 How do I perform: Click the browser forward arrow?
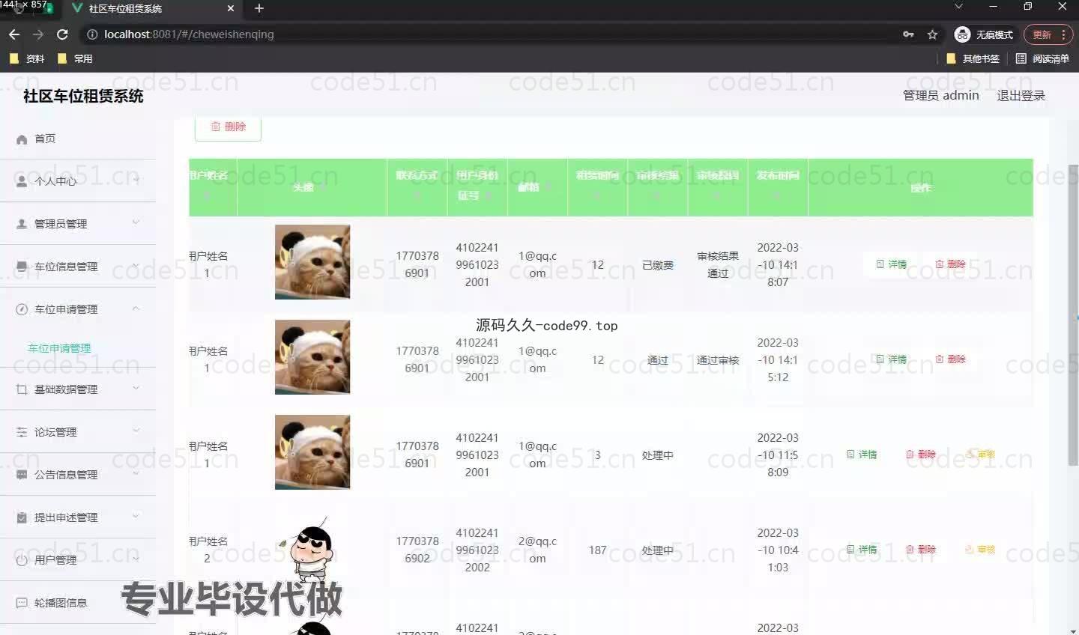(38, 34)
